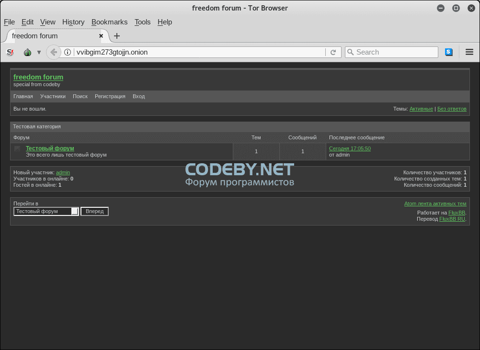The image size is (480, 350).
Task: Minimize the Tor Browser window
Action: coord(441,8)
